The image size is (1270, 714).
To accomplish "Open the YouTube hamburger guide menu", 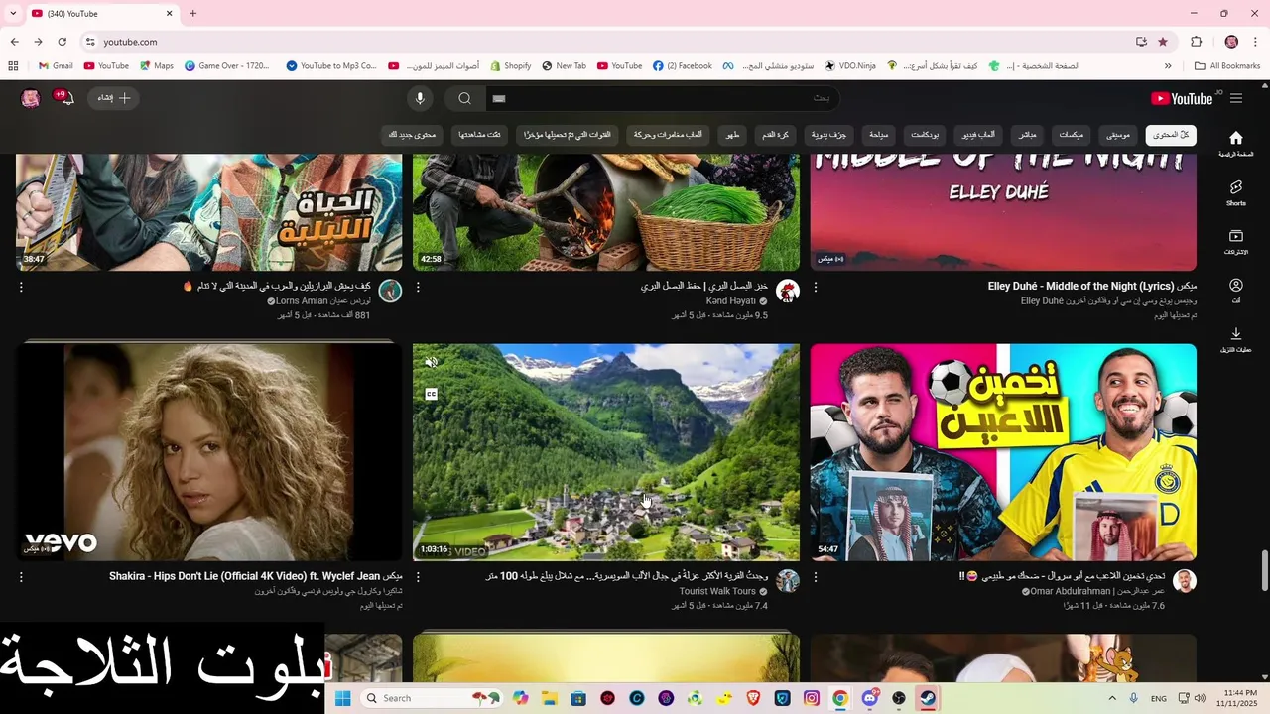I will (x=1236, y=98).
